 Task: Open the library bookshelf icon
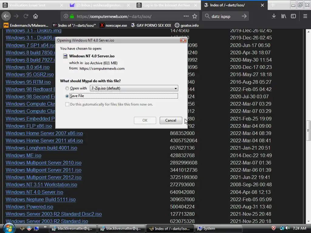284,16
